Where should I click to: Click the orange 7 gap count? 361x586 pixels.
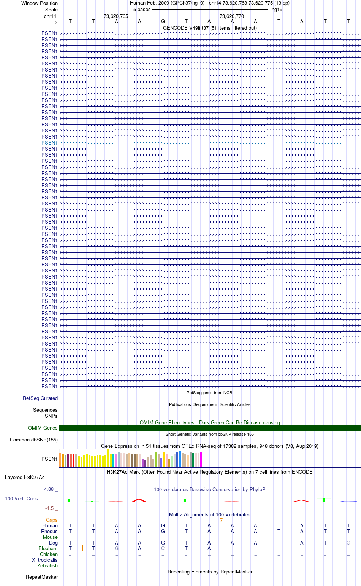point(221,520)
